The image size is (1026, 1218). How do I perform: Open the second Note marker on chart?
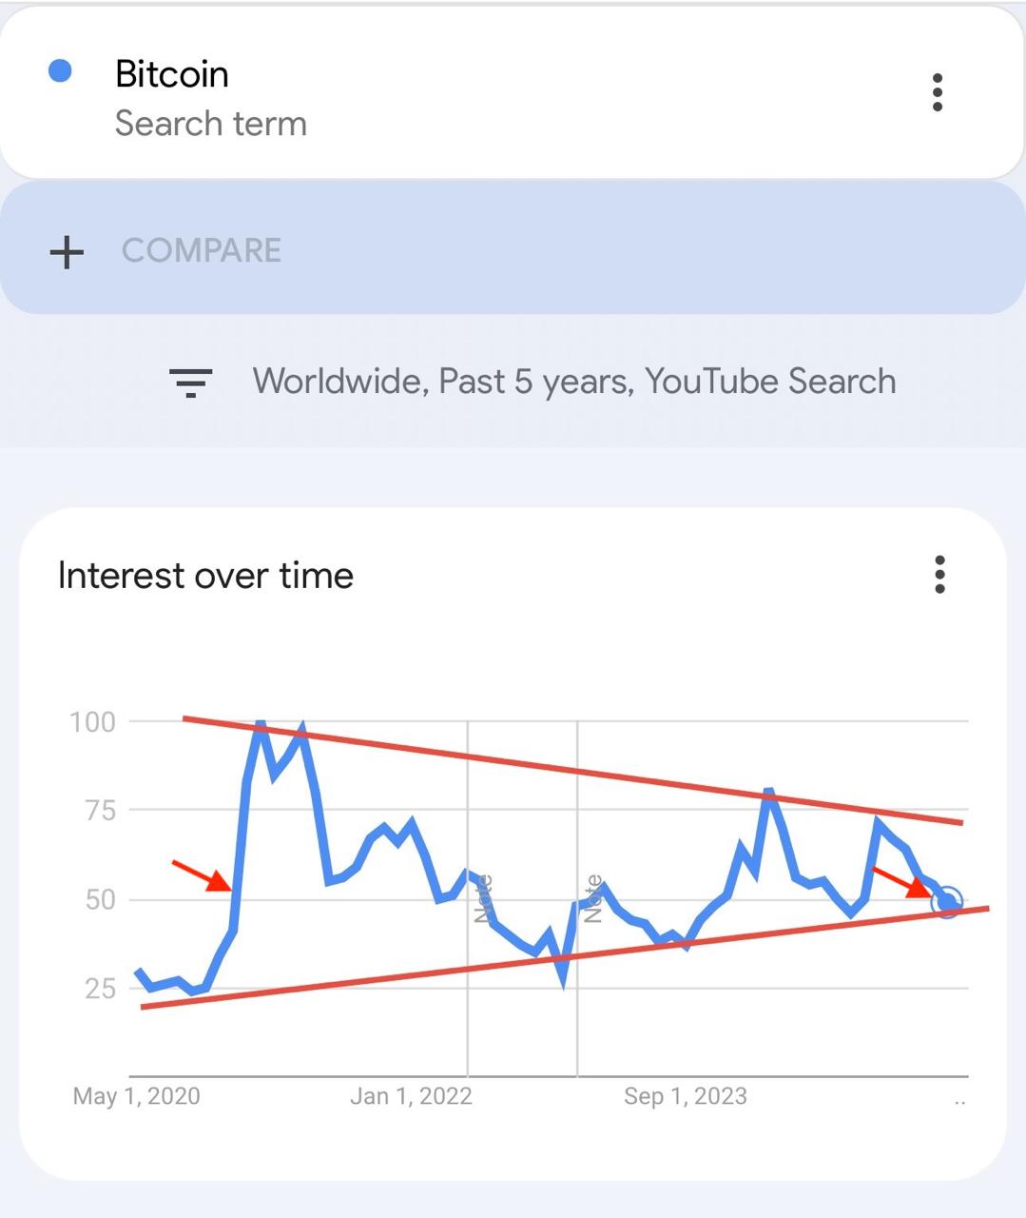pos(592,899)
